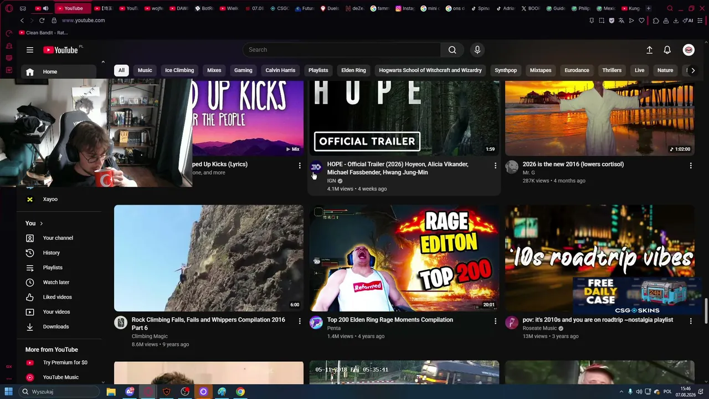Open the YouTube guide hamburger menu

pyautogui.click(x=30, y=50)
